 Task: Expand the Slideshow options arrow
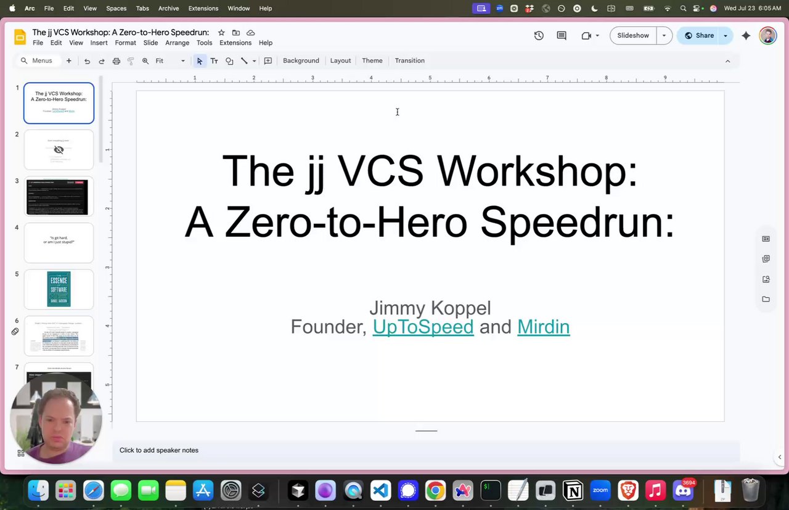(664, 36)
